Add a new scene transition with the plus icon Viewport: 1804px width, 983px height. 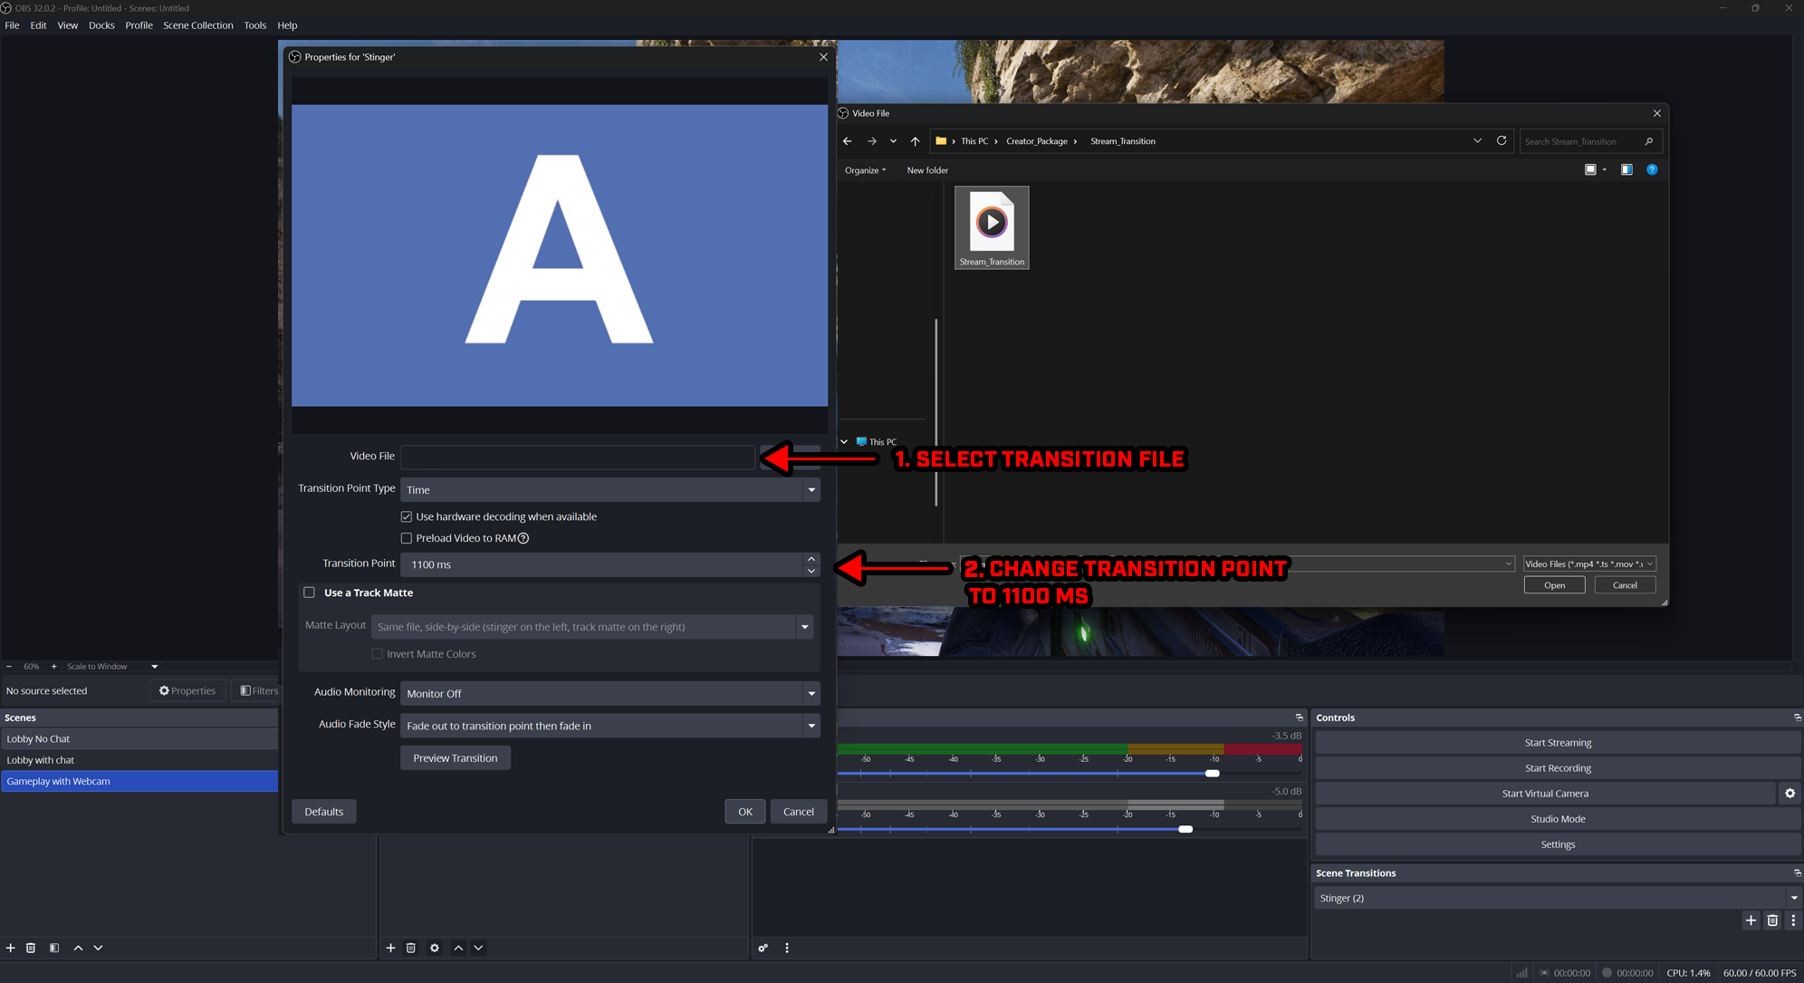tap(1751, 920)
